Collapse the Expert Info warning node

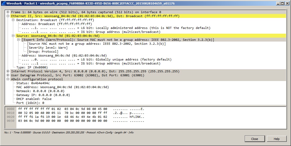point(18,40)
